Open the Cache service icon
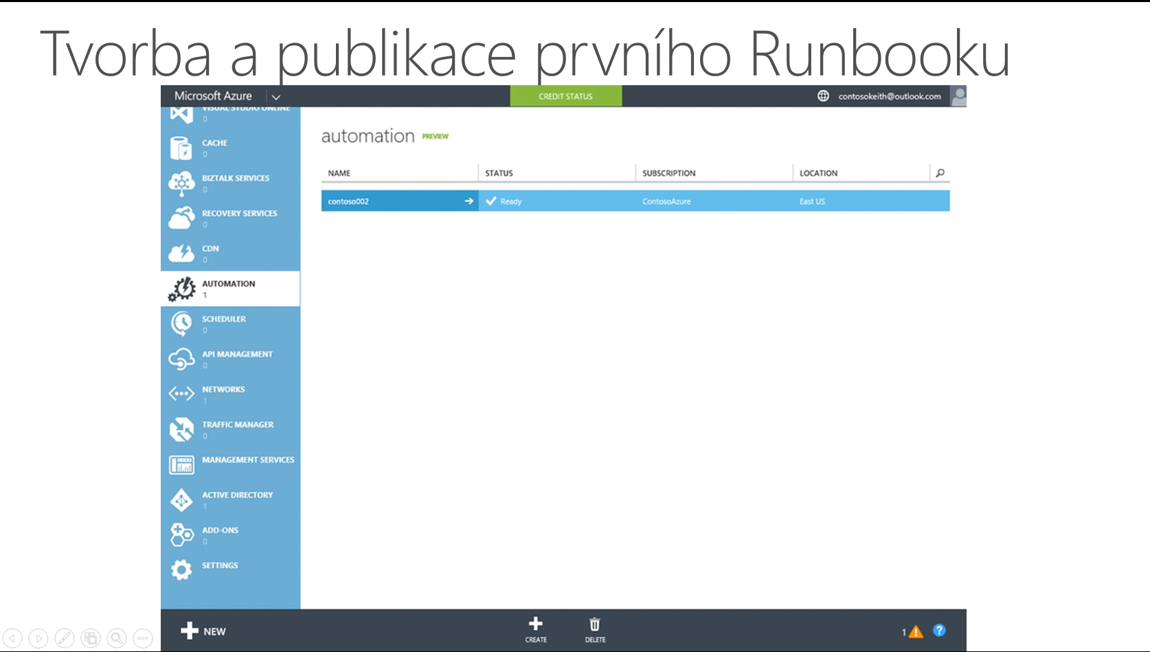The width and height of the screenshot is (1150, 652). 181,148
